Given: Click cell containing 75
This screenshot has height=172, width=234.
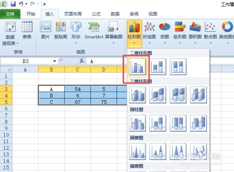Looking at the screenshot, I should [104, 102].
